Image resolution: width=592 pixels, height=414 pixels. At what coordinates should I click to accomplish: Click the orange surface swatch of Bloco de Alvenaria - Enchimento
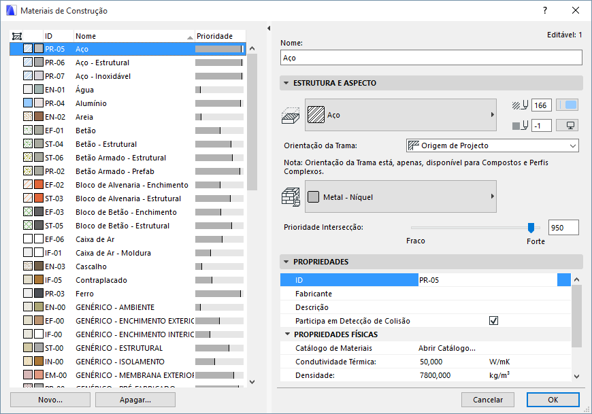[x=39, y=184]
